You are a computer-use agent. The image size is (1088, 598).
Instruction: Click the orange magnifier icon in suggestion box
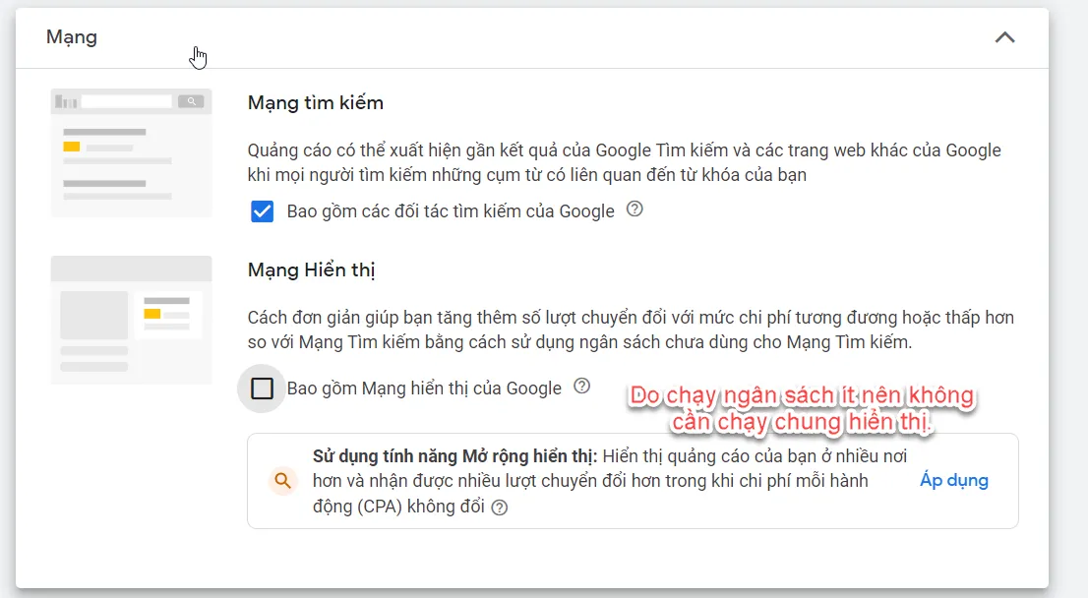click(282, 480)
